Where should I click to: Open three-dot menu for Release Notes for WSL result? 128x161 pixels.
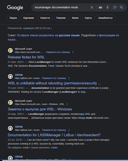click(73, 52)
